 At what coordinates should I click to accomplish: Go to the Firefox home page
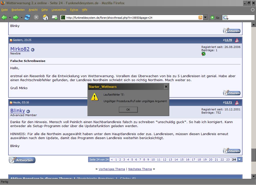45,17
